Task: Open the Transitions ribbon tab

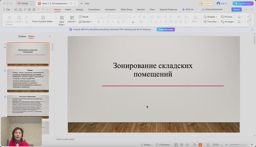Action: pyautogui.click(x=94, y=10)
